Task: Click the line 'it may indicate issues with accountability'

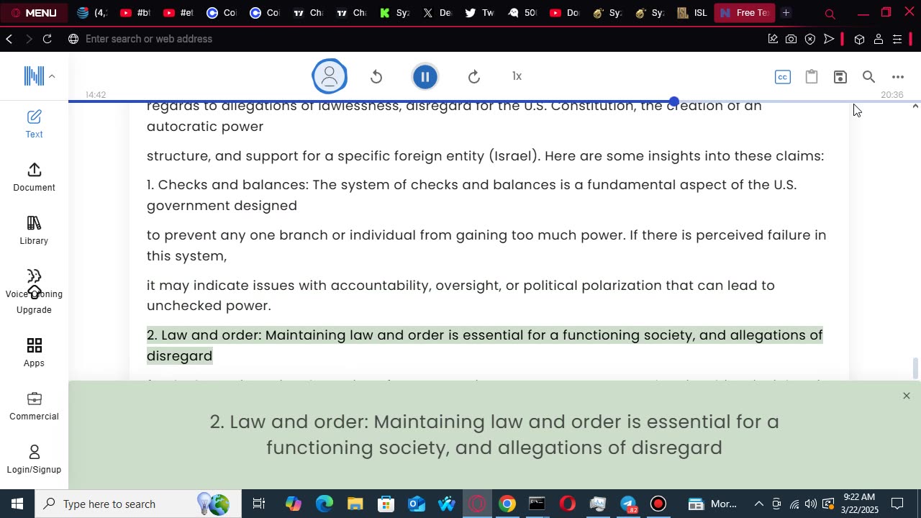Action: coord(460,295)
